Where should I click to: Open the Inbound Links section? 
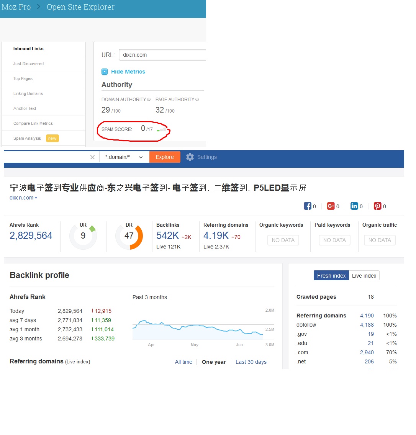(44, 49)
